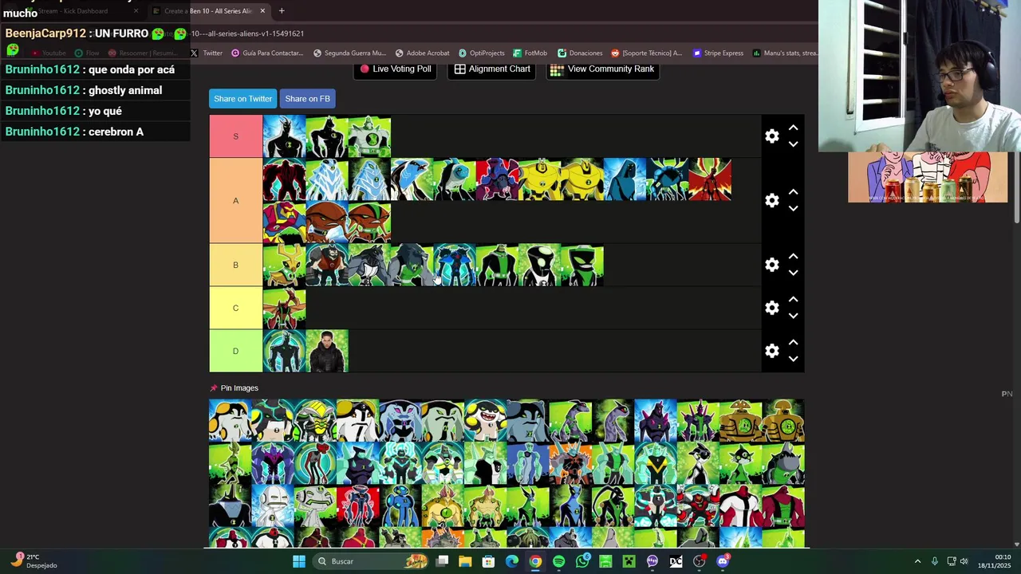
Task: Open volume control in system tray
Action: tap(964, 561)
